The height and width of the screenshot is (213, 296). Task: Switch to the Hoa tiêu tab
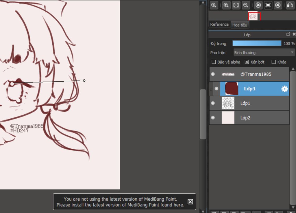pos(240,25)
